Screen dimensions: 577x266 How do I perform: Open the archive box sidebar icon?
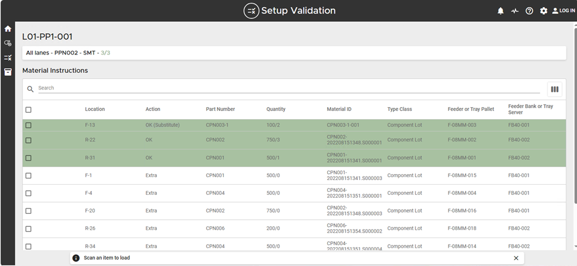pyautogui.click(x=8, y=72)
